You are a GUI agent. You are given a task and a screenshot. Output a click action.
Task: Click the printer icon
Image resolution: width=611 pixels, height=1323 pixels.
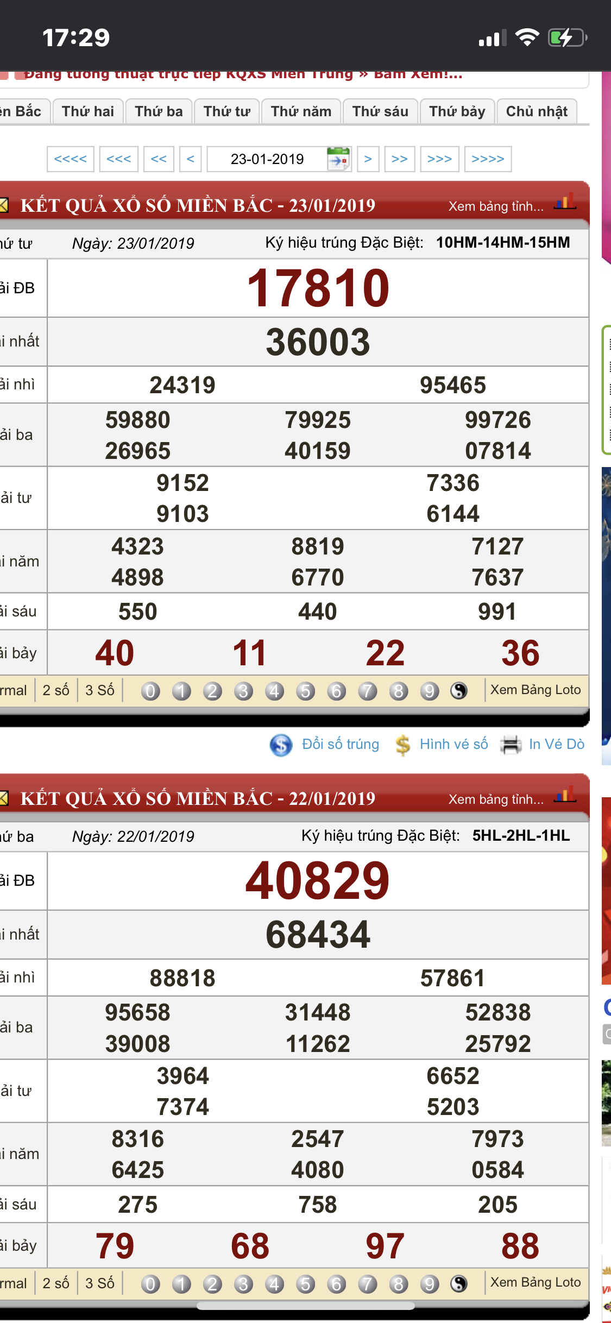point(511,745)
